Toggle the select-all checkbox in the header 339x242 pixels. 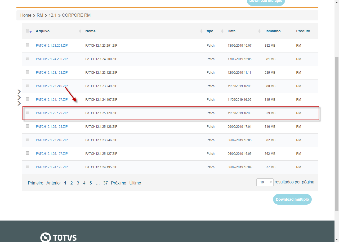[28, 31]
